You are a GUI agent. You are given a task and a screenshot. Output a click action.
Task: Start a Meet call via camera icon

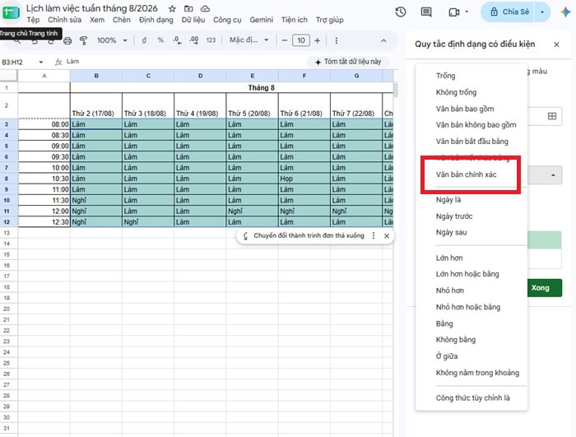454,12
